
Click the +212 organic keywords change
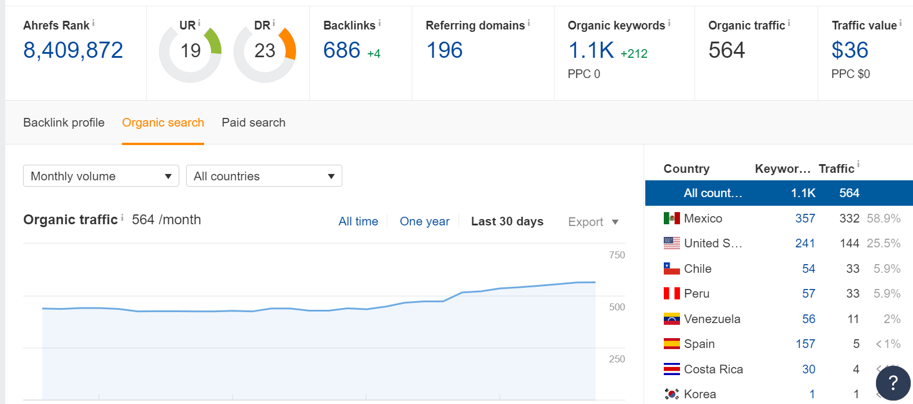(634, 54)
